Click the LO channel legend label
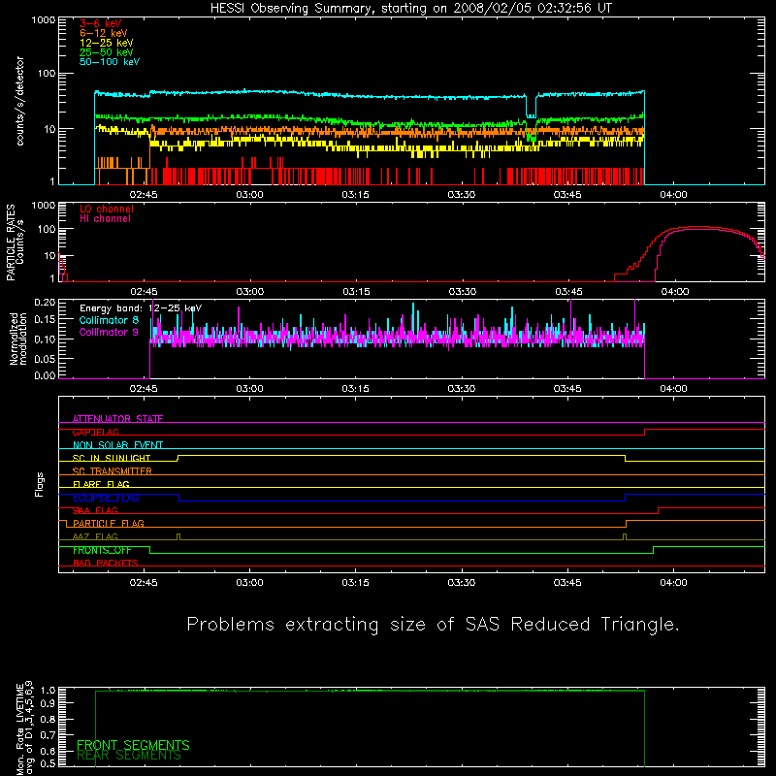The image size is (776, 776). 107,209
